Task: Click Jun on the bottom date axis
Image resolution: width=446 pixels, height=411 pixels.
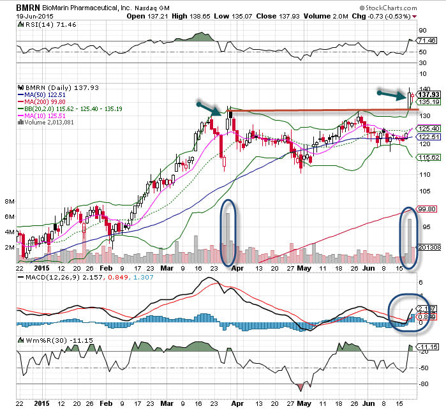Action: pyautogui.click(x=369, y=403)
